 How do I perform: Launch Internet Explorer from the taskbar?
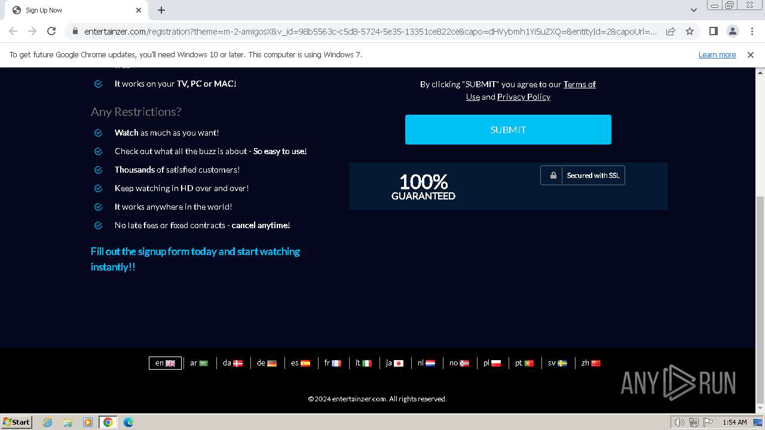point(47,422)
